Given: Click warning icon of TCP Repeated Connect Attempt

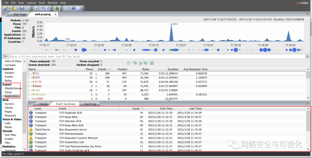Looking at the screenshot, I should tap(31, 138).
